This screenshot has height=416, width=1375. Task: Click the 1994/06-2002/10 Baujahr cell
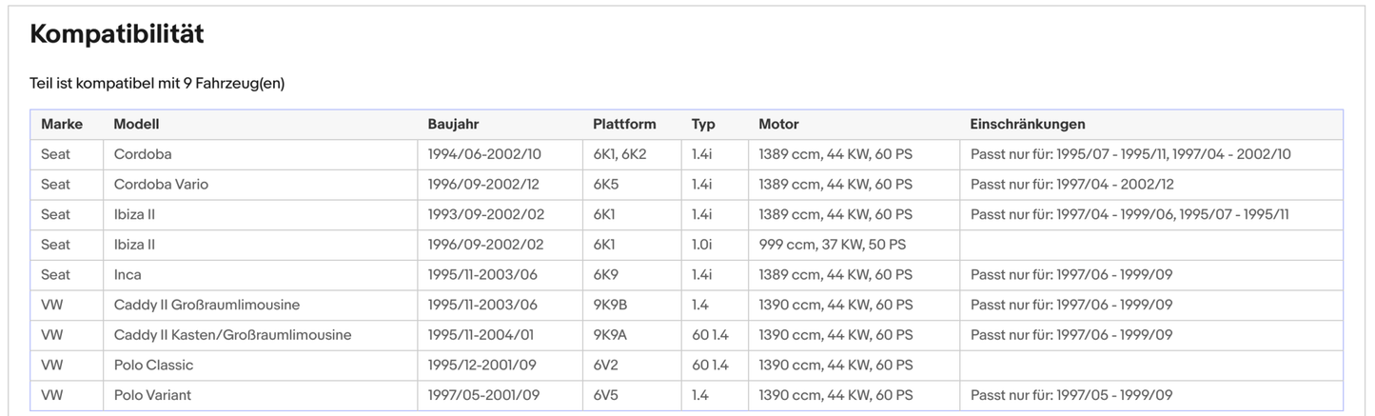(486, 154)
